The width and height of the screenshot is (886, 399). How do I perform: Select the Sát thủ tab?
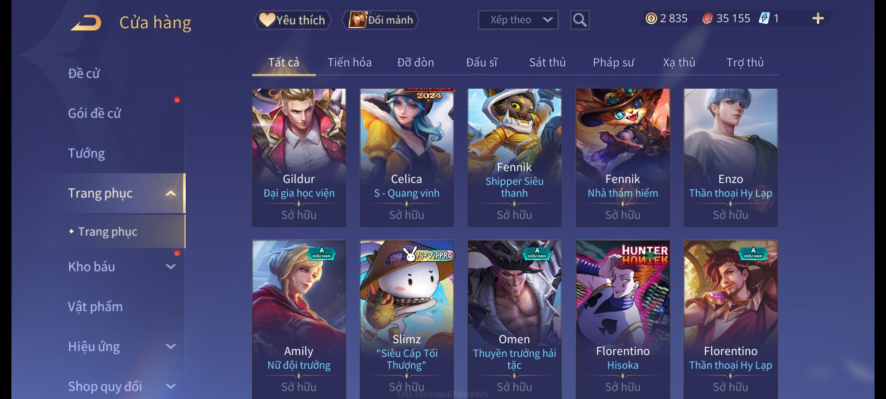point(547,62)
